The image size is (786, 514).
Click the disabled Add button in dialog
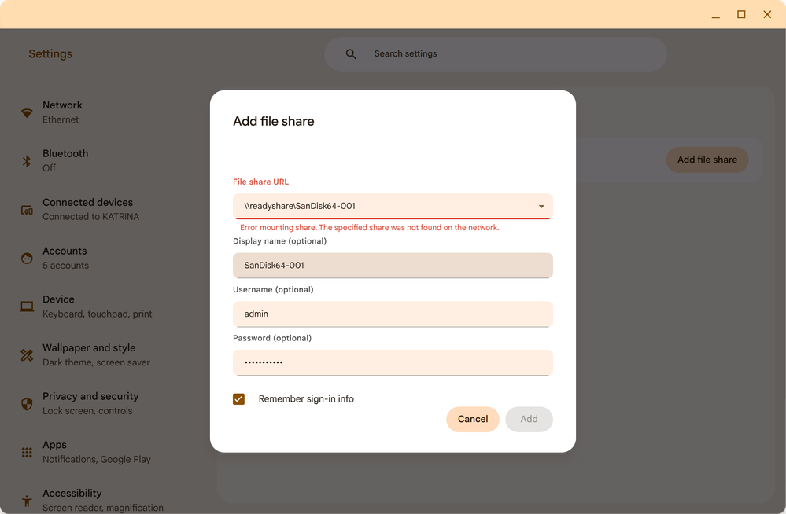tap(529, 420)
